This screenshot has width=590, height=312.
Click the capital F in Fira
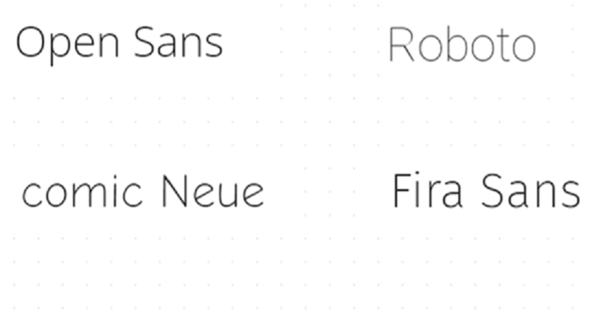tap(401, 190)
